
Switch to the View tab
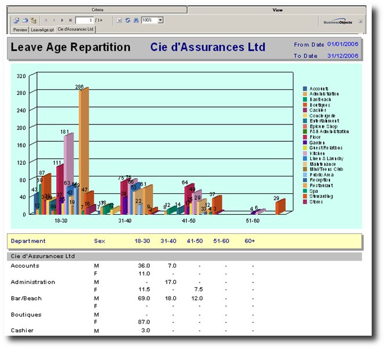(x=278, y=10)
